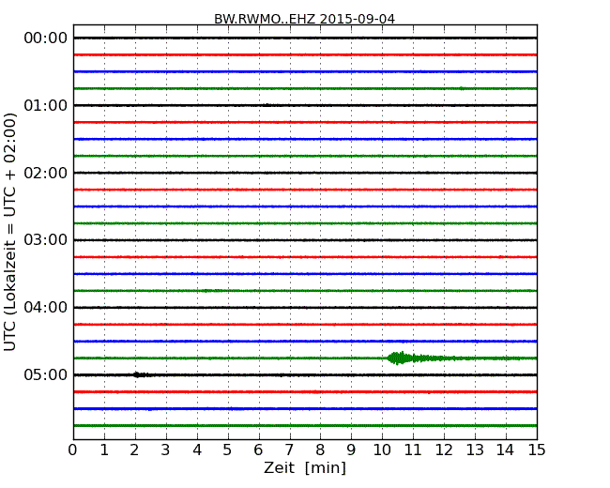Click the x-axis tick label 7

(x=289, y=450)
